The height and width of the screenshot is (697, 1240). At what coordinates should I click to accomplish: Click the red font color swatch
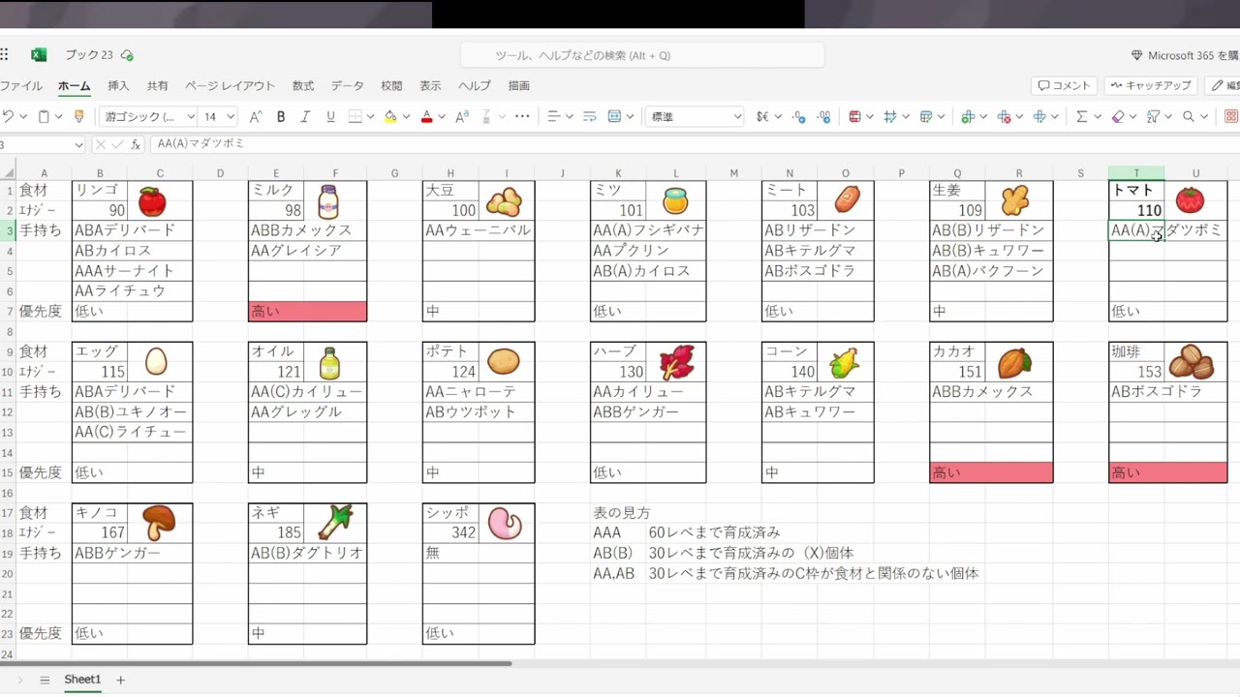(x=426, y=122)
